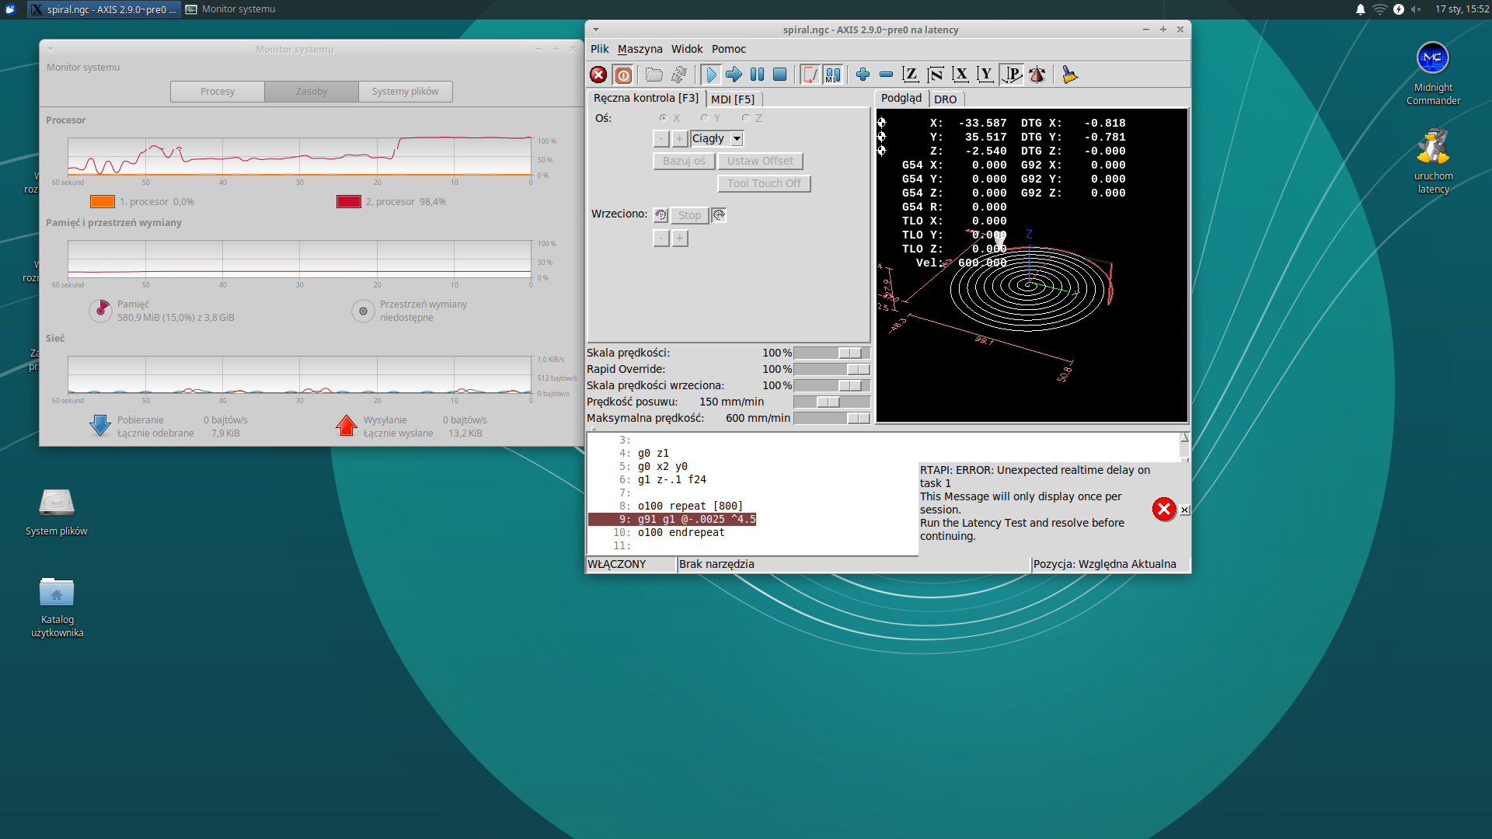The image size is (1492, 839).
Task: Open Midnight Commander desktop icon
Action: [1433, 74]
